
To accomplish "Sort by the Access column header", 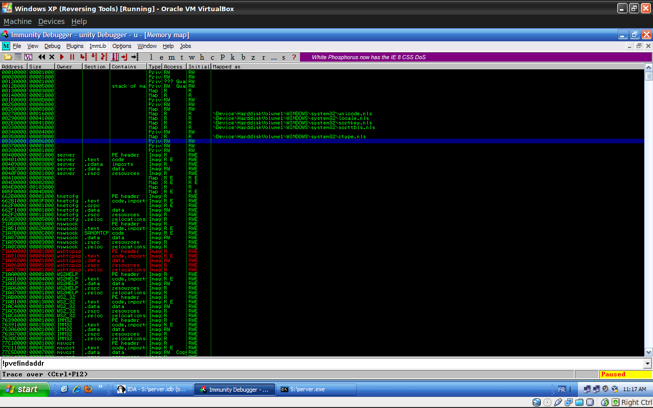I will click(174, 66).
